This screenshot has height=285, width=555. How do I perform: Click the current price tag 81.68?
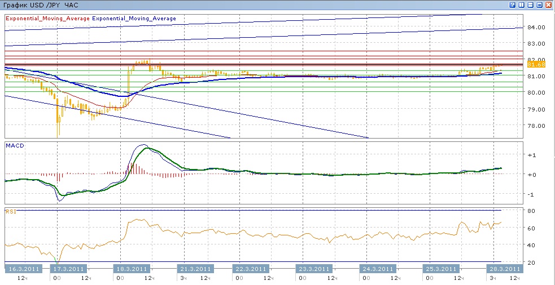tap(535, 65)
